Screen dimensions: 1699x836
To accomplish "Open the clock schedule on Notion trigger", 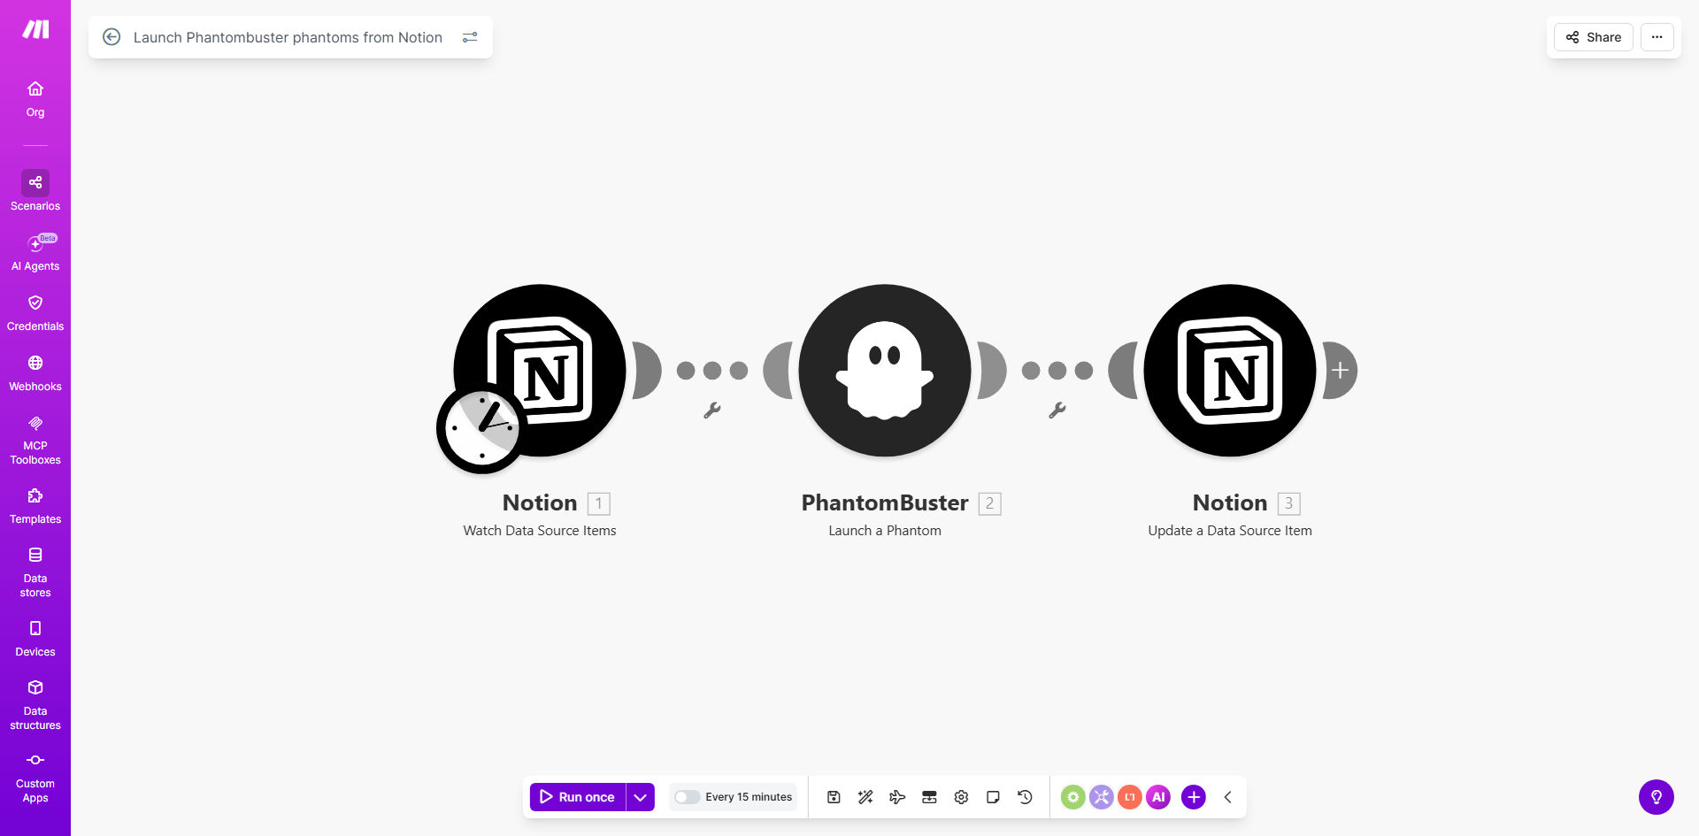I will (x=481, y=428).
